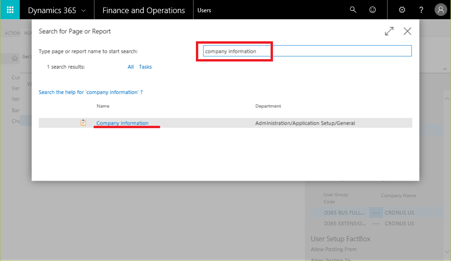
Task: Switch to the ACTION ribbon tab
Action: [x=12, y=33]
